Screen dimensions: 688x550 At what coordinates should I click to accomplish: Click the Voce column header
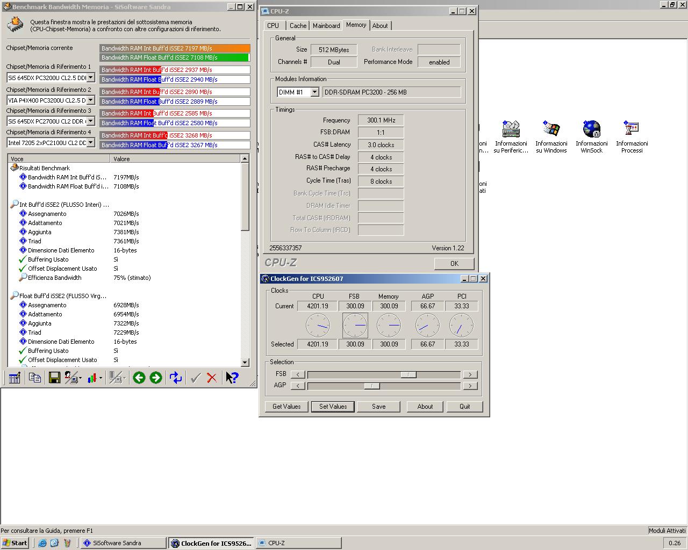(x=59, y=159)
